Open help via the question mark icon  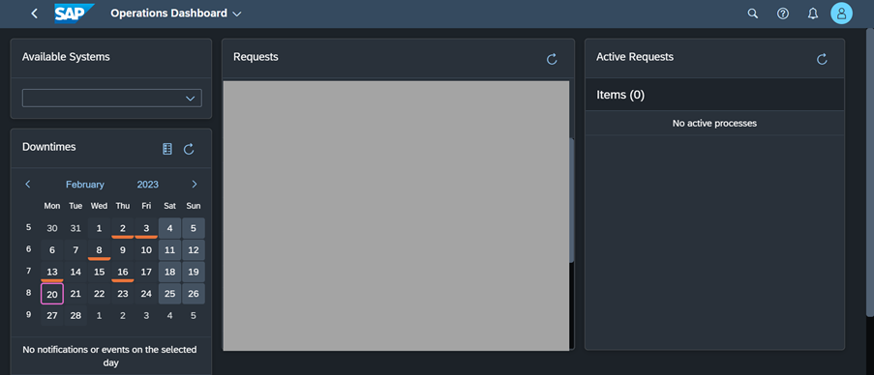783,14
